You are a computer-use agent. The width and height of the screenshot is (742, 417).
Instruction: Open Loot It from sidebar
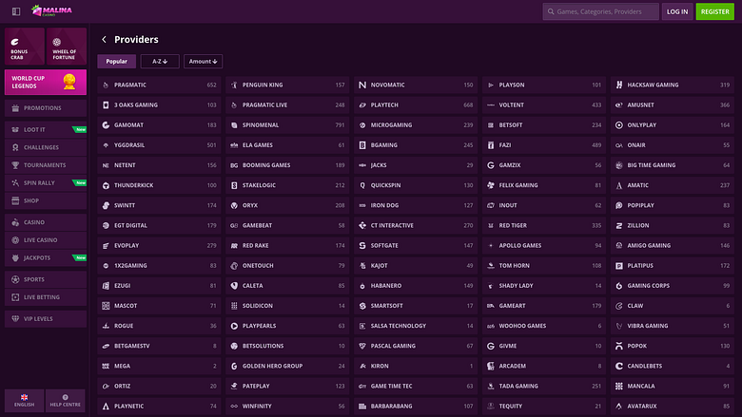tap(46, 130)
